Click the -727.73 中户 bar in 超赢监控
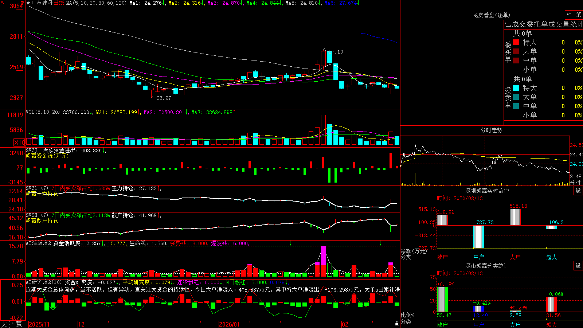 (479, 237)
